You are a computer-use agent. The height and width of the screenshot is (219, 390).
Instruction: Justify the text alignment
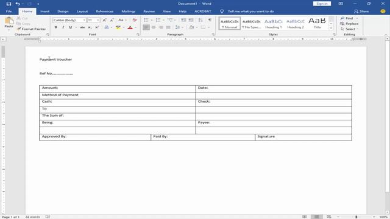coord(168,27)
